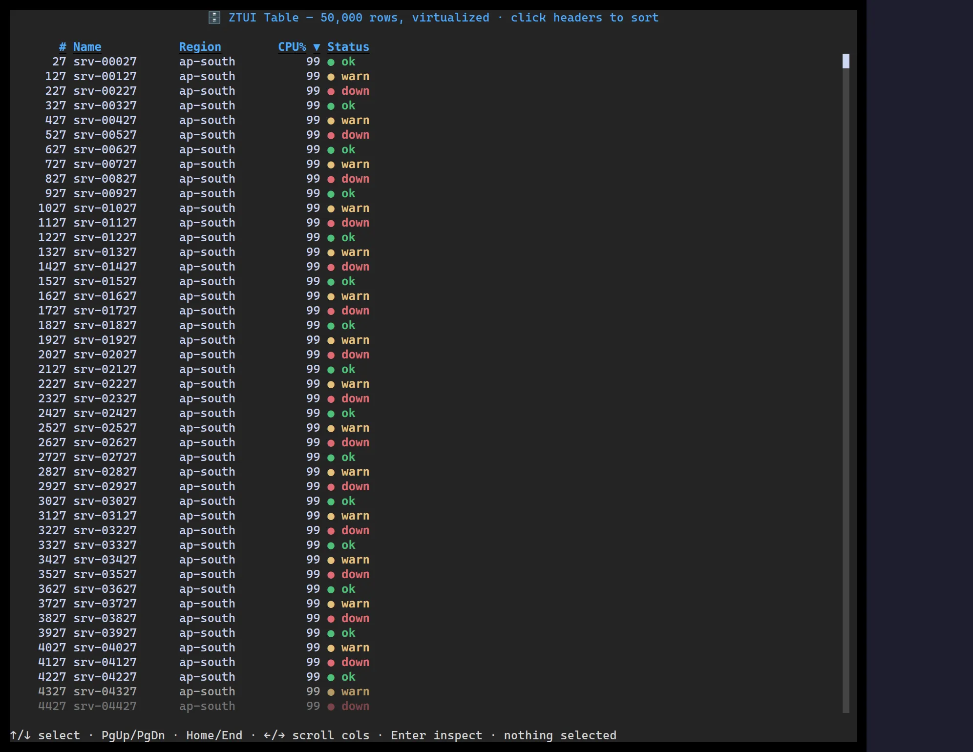Sort by the Region column header
Screen dimensions: 973x752
click(x=200, y=47)
